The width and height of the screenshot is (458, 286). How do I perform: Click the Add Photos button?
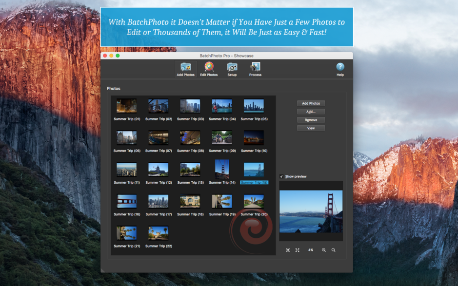[311, 103]
